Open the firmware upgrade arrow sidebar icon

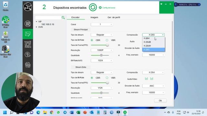pos(27,54)
